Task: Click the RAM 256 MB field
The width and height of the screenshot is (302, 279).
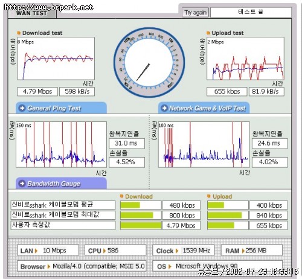Action: click(252, 251)
